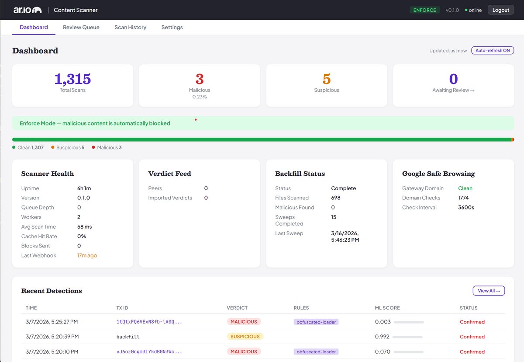
Task: Click the Last Webhook '17m ago' value
Action: click(x=87, y=255)
